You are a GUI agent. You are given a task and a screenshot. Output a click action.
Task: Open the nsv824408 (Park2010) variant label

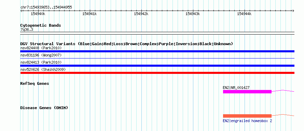point(41,48)
